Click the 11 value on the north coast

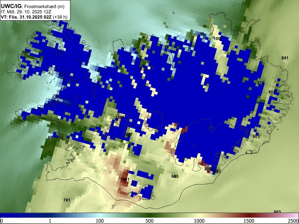202,34
